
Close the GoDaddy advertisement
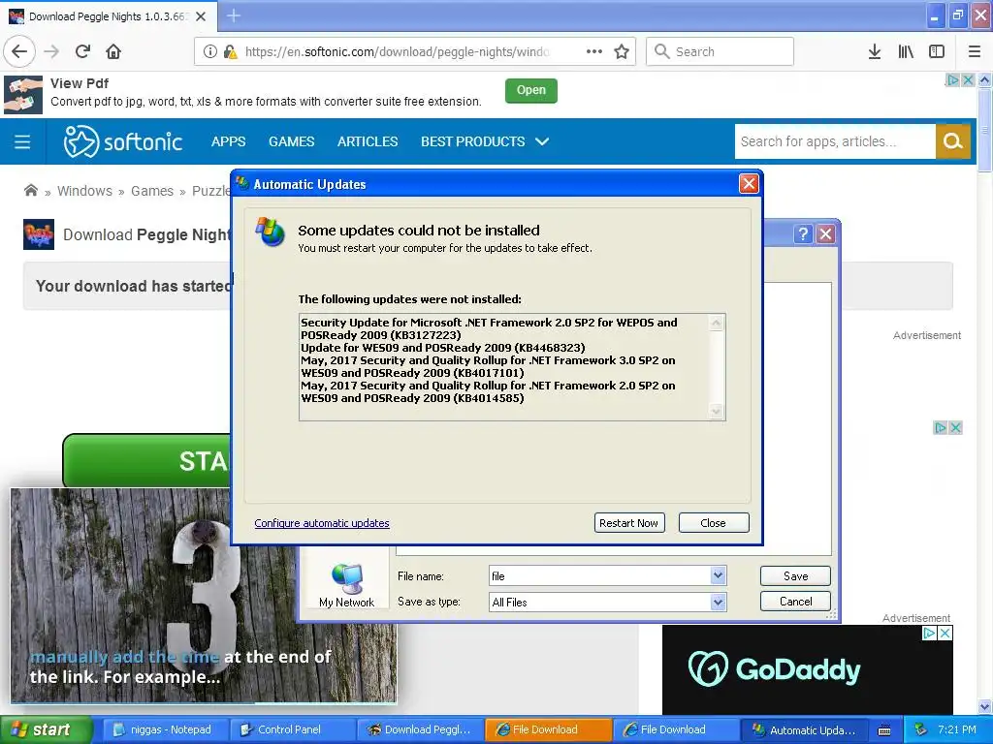point(945,633)
